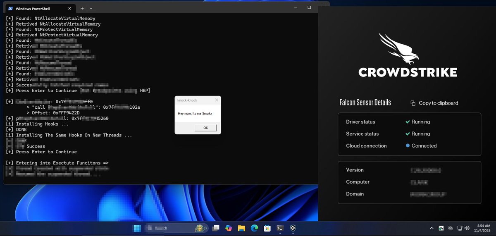The height and width of the screenshot is (236, 496).
Task: Open the Windows Start menu
Action: [x=136, y=228]
